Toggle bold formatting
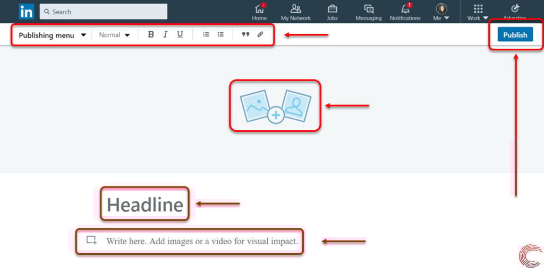 (151, 34)
